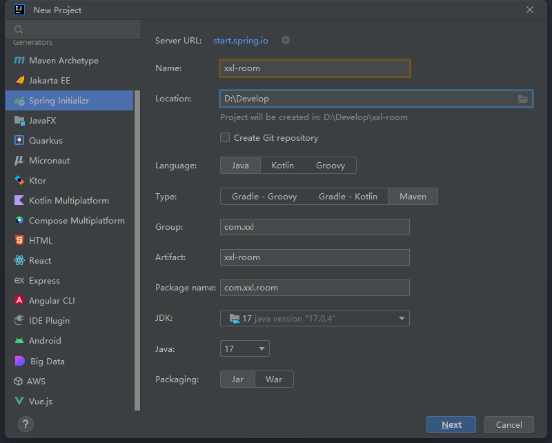Click the Jakarta EE icon
The width and height of the screenshot is (552, 443).
click(20, 80)
